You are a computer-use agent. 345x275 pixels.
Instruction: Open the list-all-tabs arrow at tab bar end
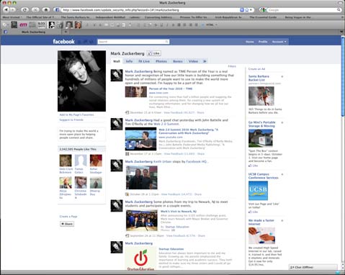point(342,32)
